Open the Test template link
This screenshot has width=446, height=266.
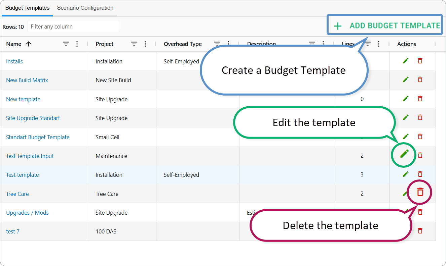23,175
